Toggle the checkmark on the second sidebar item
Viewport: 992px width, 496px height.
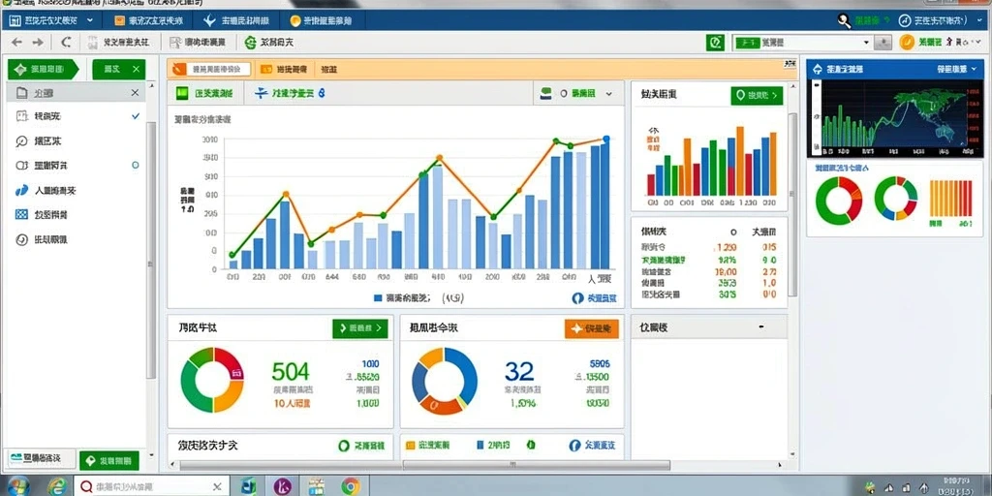click(136, 116)
